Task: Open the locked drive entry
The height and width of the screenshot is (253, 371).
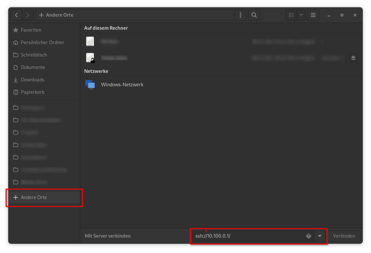Action: [x=222, y=58]
